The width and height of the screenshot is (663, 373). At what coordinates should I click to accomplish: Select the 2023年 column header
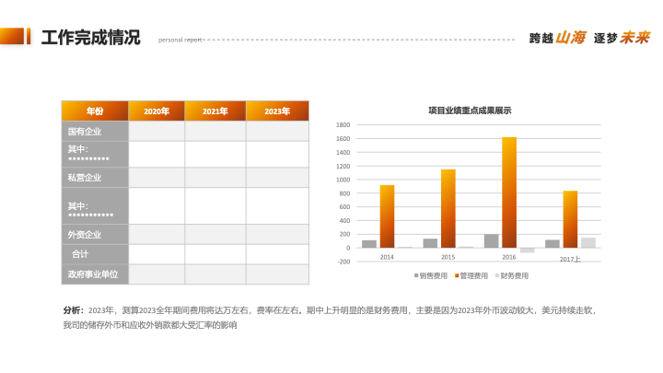coord(277,111)
